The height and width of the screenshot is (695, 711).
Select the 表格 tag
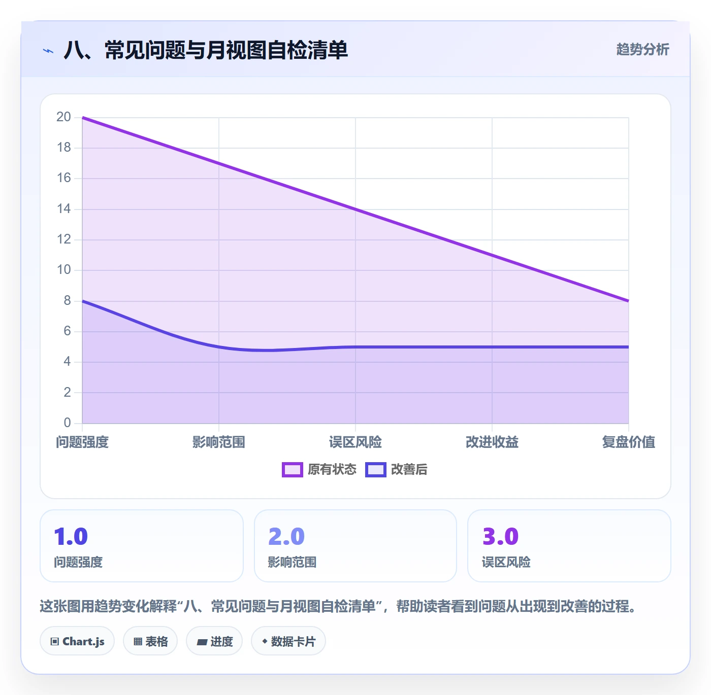pyautogui.click(x=150, y=641)
